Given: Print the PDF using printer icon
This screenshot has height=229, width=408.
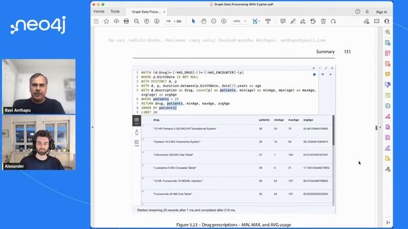Looking at the screenshot, I should [126, 21].
